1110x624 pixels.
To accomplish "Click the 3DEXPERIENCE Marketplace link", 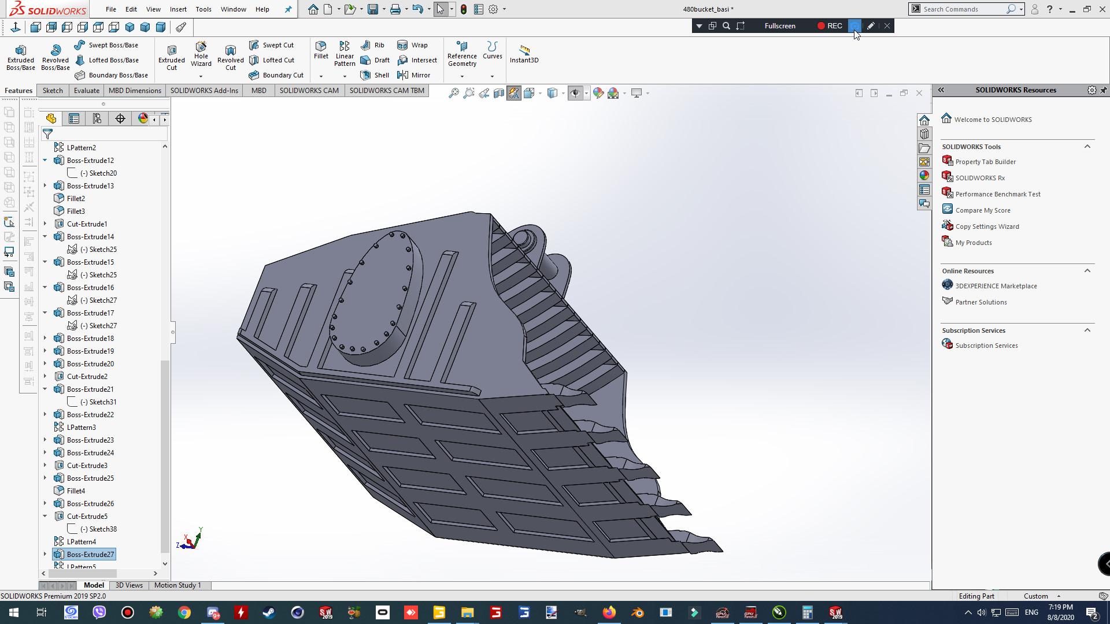I will pos(996,286).
